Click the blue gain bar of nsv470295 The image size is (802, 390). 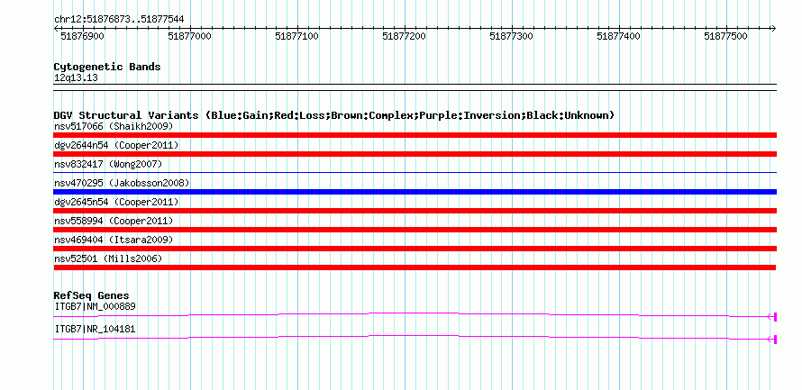415,192
